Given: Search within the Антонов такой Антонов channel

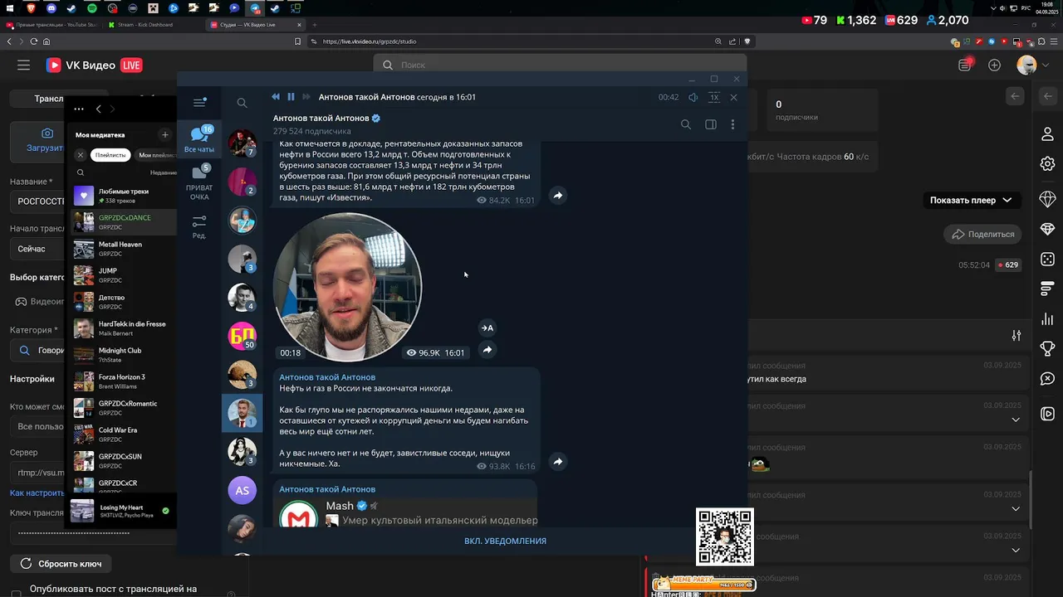Looking at the screenshot, I should (x=686, y=124).
